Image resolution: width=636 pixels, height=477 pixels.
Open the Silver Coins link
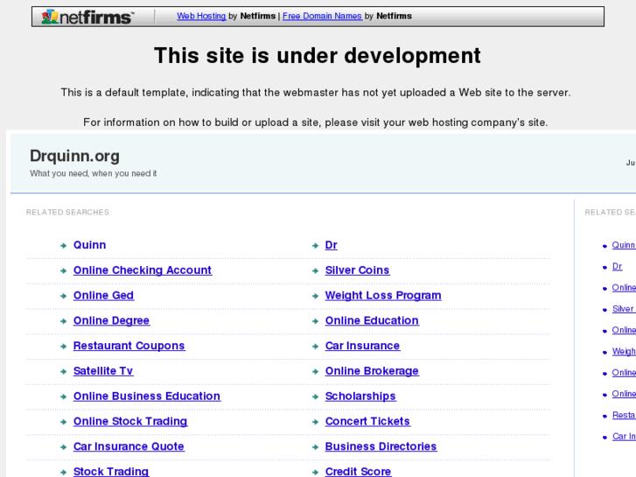(357, 270)
